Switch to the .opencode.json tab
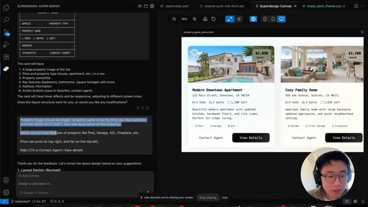Image resolution: width=368 pixels, height=207 pixels. pos(175,6)
